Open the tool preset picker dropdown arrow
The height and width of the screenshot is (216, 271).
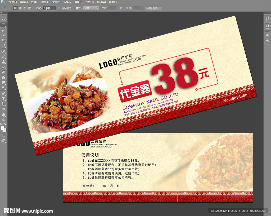point(10,8)
